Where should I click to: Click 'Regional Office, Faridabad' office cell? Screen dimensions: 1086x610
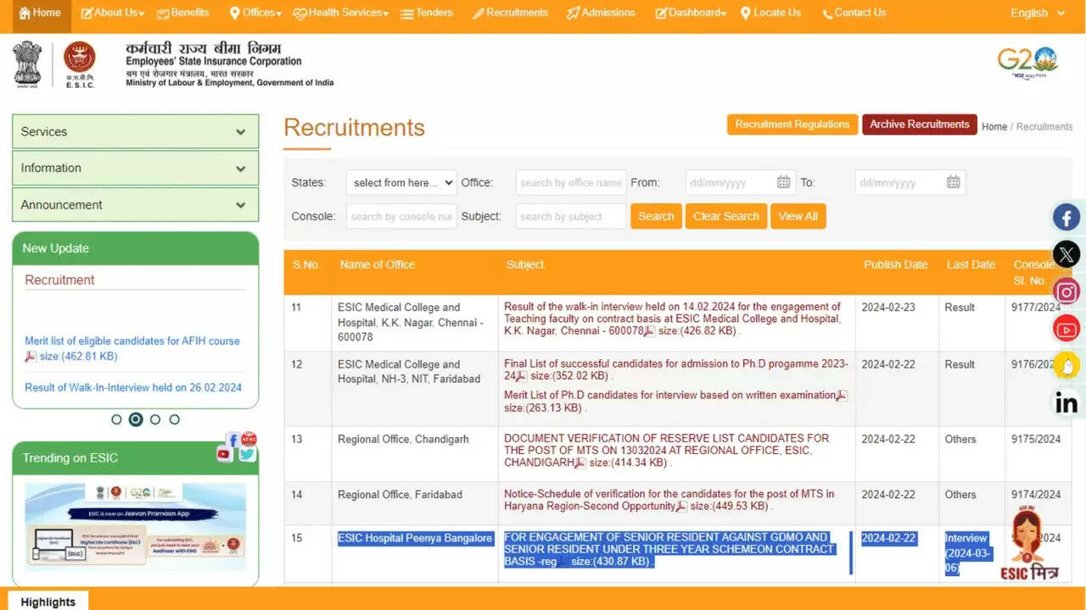[400, 494]
